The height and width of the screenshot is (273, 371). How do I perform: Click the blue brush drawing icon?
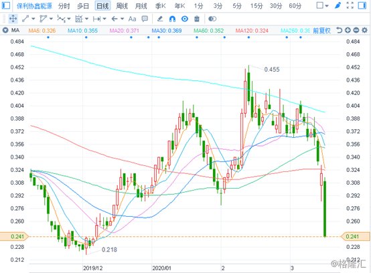pyautogui.click(x=338, y=5)
